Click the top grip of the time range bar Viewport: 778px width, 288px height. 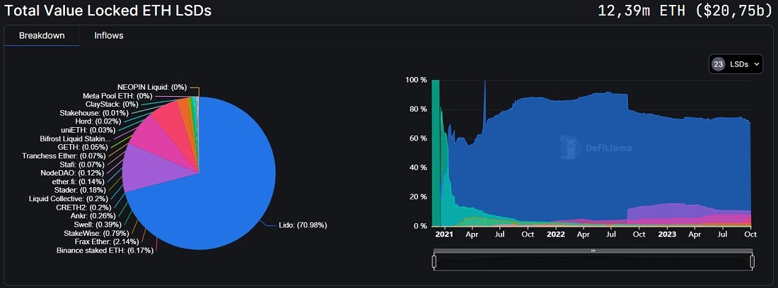(x=593, y=251)
